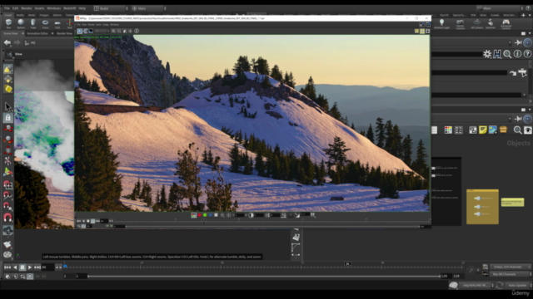Screen dimensions: 533x299
Task: Switch to the Render View tab
Action: click(x=64, y=33)
